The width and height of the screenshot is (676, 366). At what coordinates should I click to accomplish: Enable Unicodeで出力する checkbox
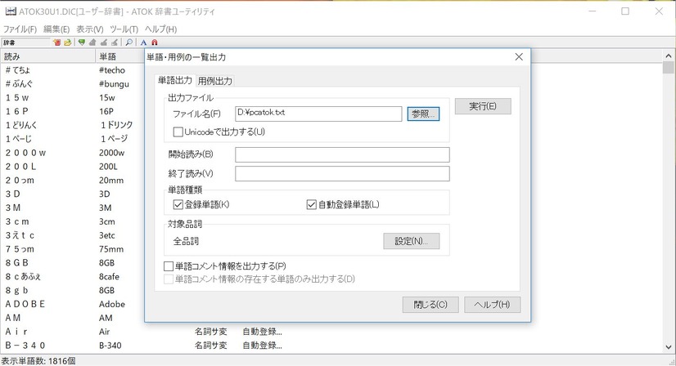pos(178,132)
